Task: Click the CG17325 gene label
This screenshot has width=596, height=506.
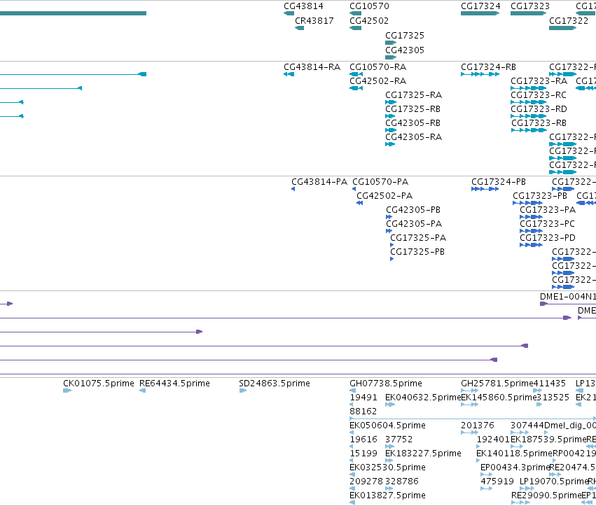Action: (x=405, y=36)
